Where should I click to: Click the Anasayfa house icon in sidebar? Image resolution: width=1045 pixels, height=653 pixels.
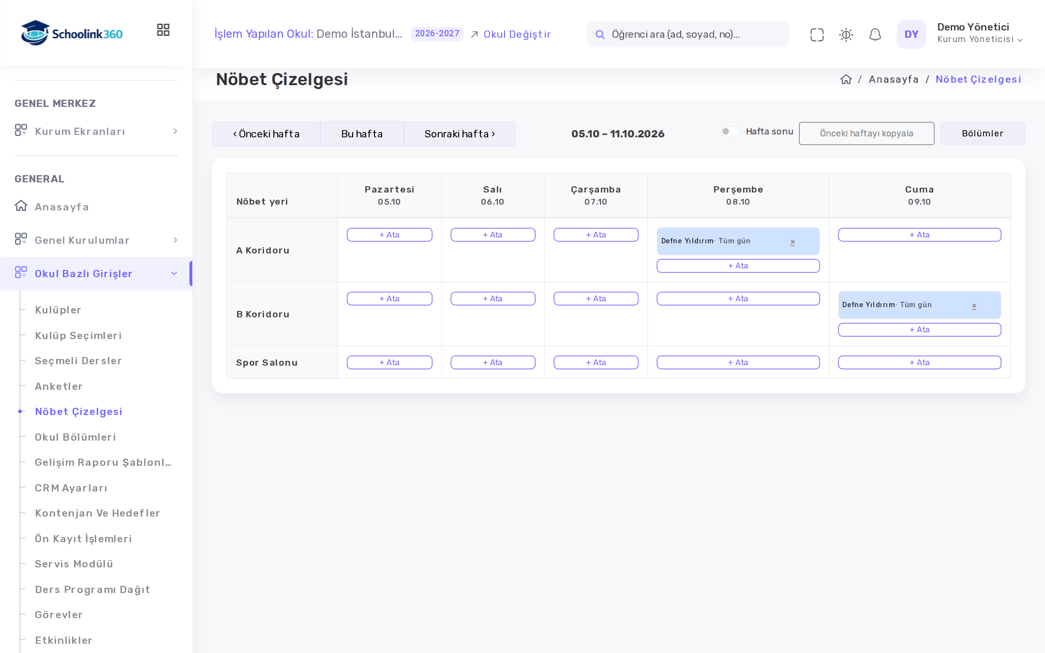[x=21, y=206]
